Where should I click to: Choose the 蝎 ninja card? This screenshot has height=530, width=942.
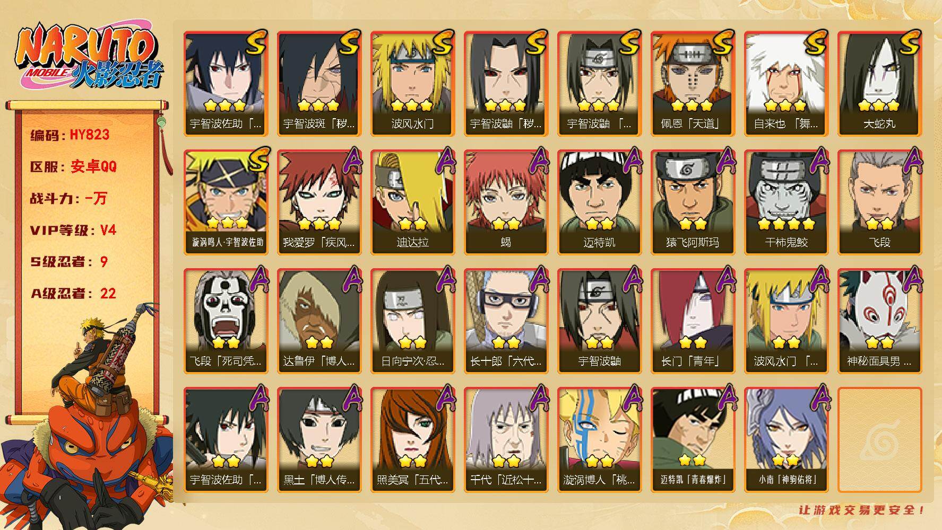506,202
